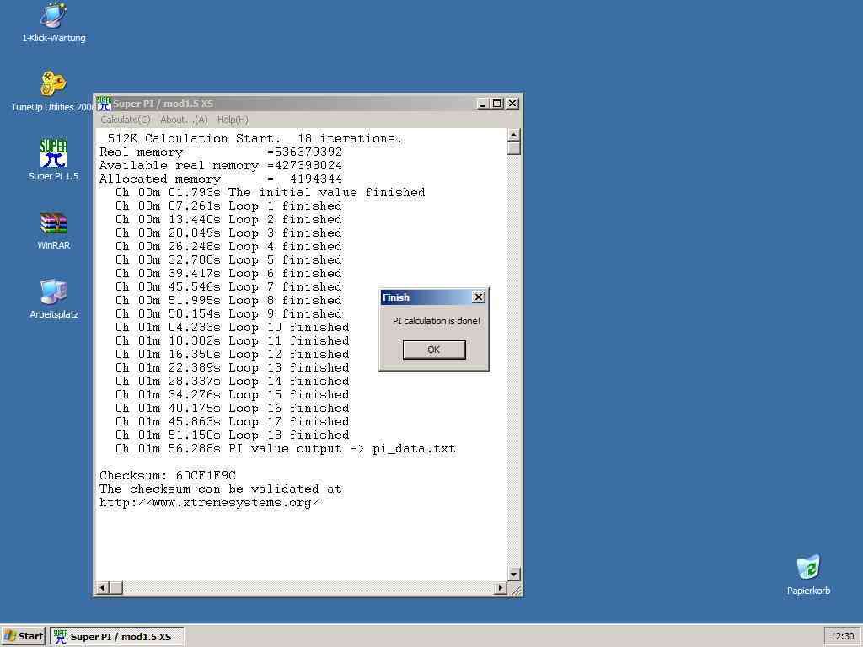Click OK in the Finish dialog
This screenshot has width=863, height=647.
click(434, 350)
